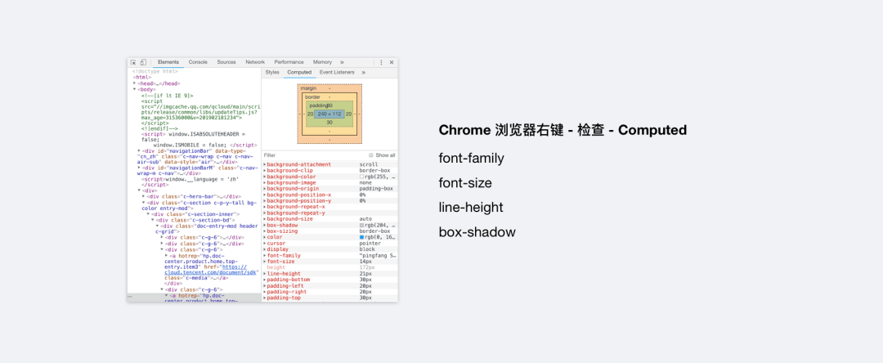This screenshot has width=883, height=363.
Task: Expand the navigationBar div node
Action: click(x=139, y=150)
